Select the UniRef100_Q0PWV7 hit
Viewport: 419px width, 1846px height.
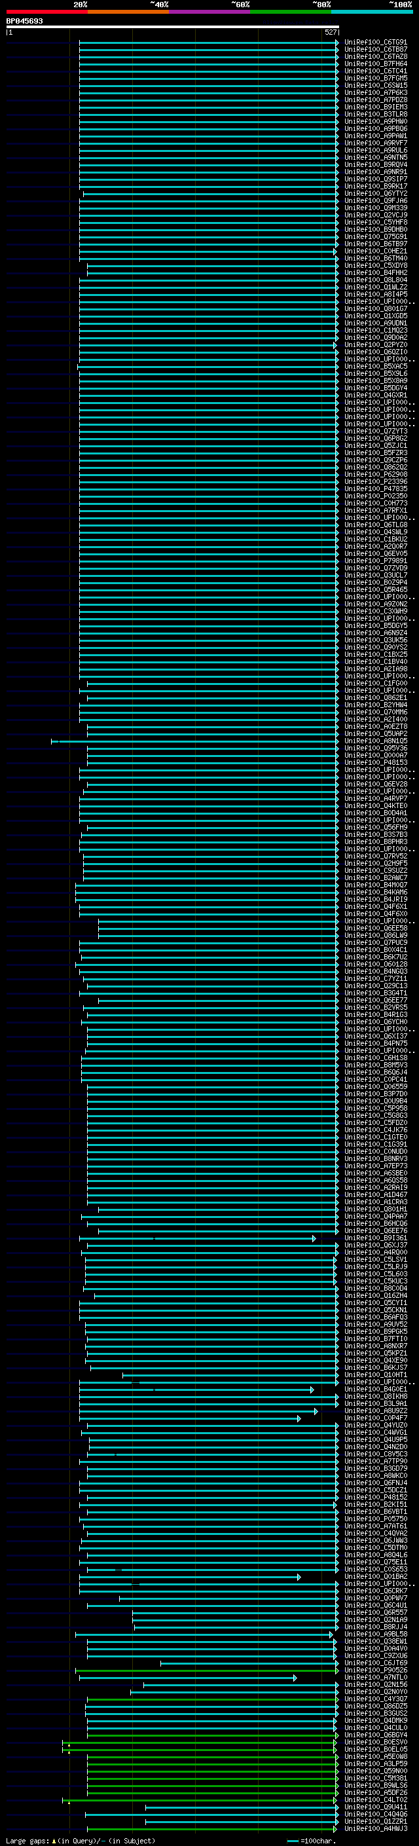click(x=375, y=1598)
